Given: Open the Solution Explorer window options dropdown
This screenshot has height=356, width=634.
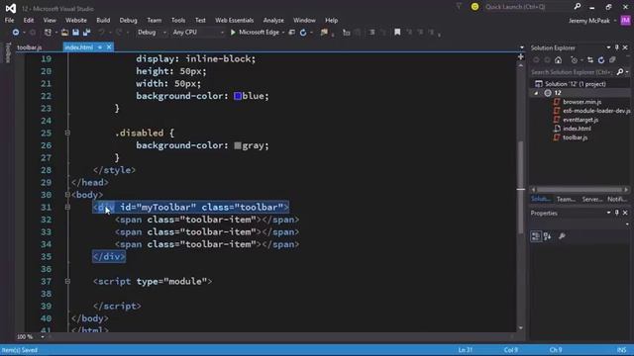Looking at the screenshot, I should click(x=608, y=47).
